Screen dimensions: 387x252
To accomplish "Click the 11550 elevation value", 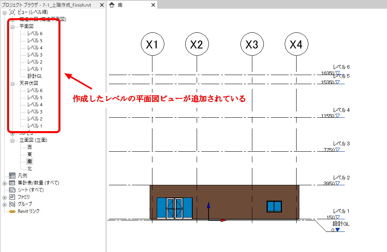I will (327, 116).
